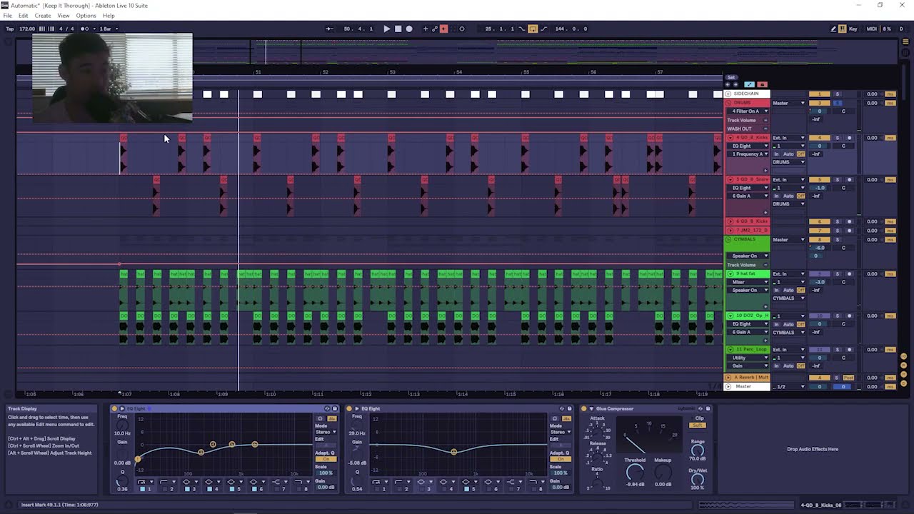Open Mode dropdown Stereo in first EQ Eight
The width and height of the screenshot is (914, 514).
click(x=326, y=432)
